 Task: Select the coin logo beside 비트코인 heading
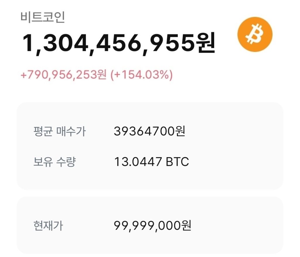point(255,35)
